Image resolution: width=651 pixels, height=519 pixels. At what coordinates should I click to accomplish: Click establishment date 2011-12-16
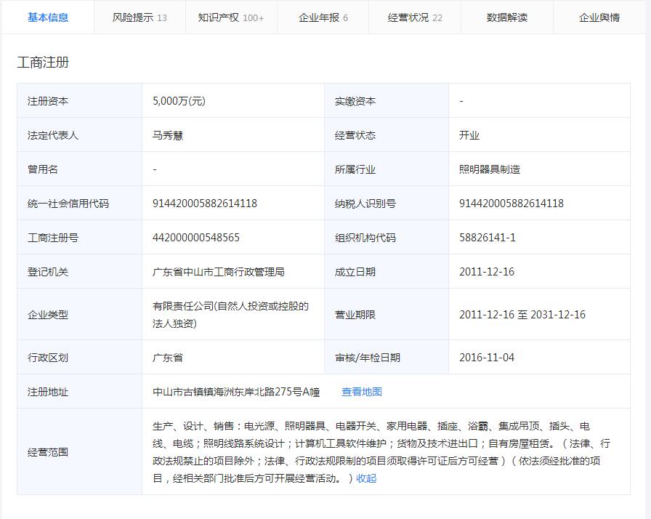[487, 272]
